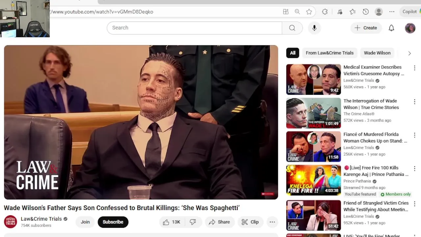Select the Wade Wilson filter chip
The height and width of the screenshot is (237, 421).
coord(377,53)
